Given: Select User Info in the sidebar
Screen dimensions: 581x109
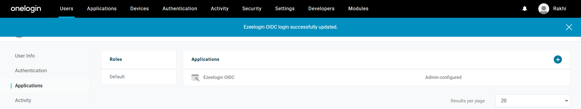Looking at the screenshot, I should click(25, 56).
